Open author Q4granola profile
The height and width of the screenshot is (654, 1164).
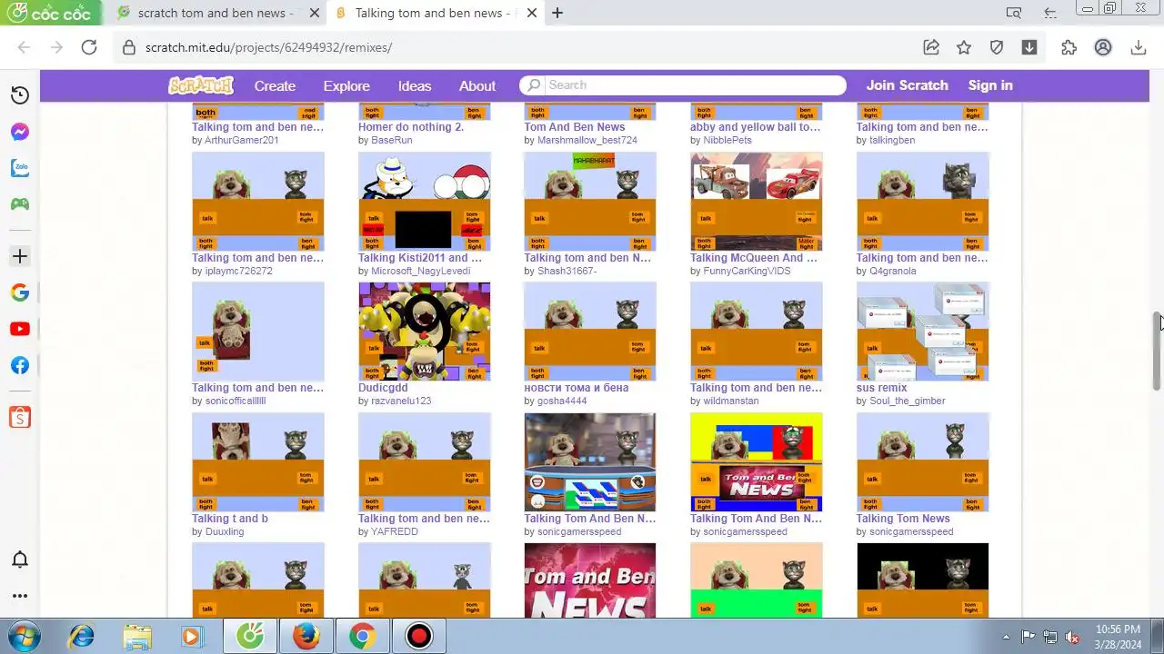click(893, 271)
